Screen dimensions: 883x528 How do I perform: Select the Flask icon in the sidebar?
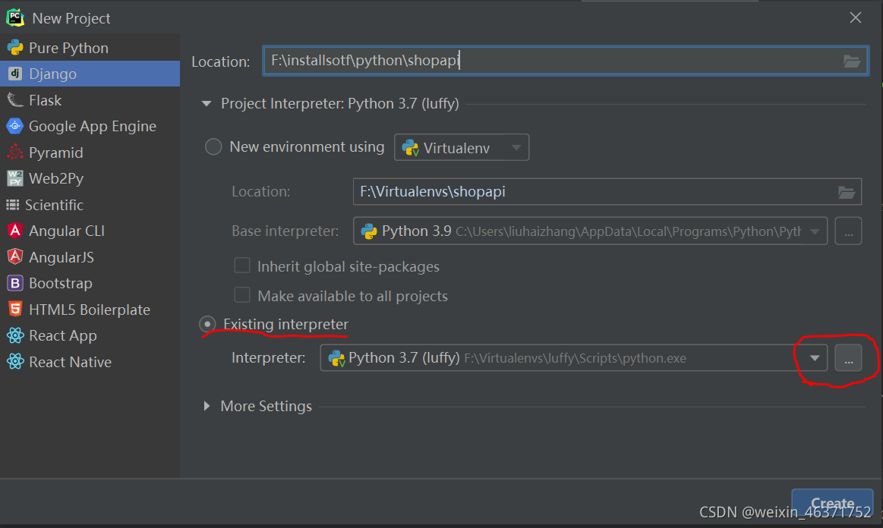click(17, 99)
